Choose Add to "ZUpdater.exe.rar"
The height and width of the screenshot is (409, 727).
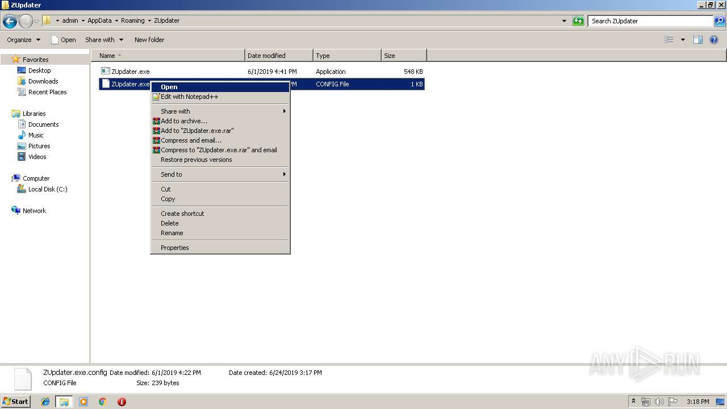point(220,131)
